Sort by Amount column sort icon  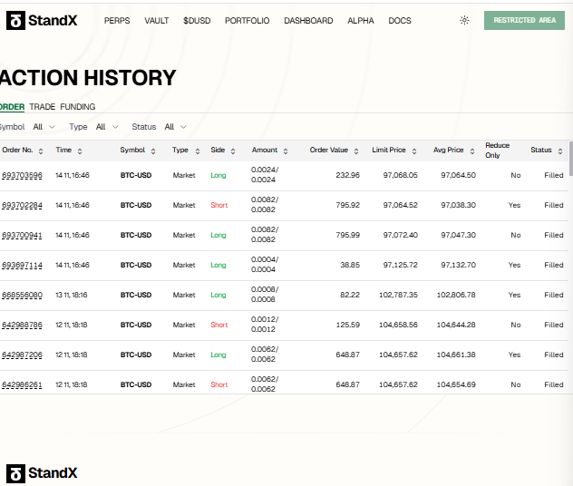point(286,151)
